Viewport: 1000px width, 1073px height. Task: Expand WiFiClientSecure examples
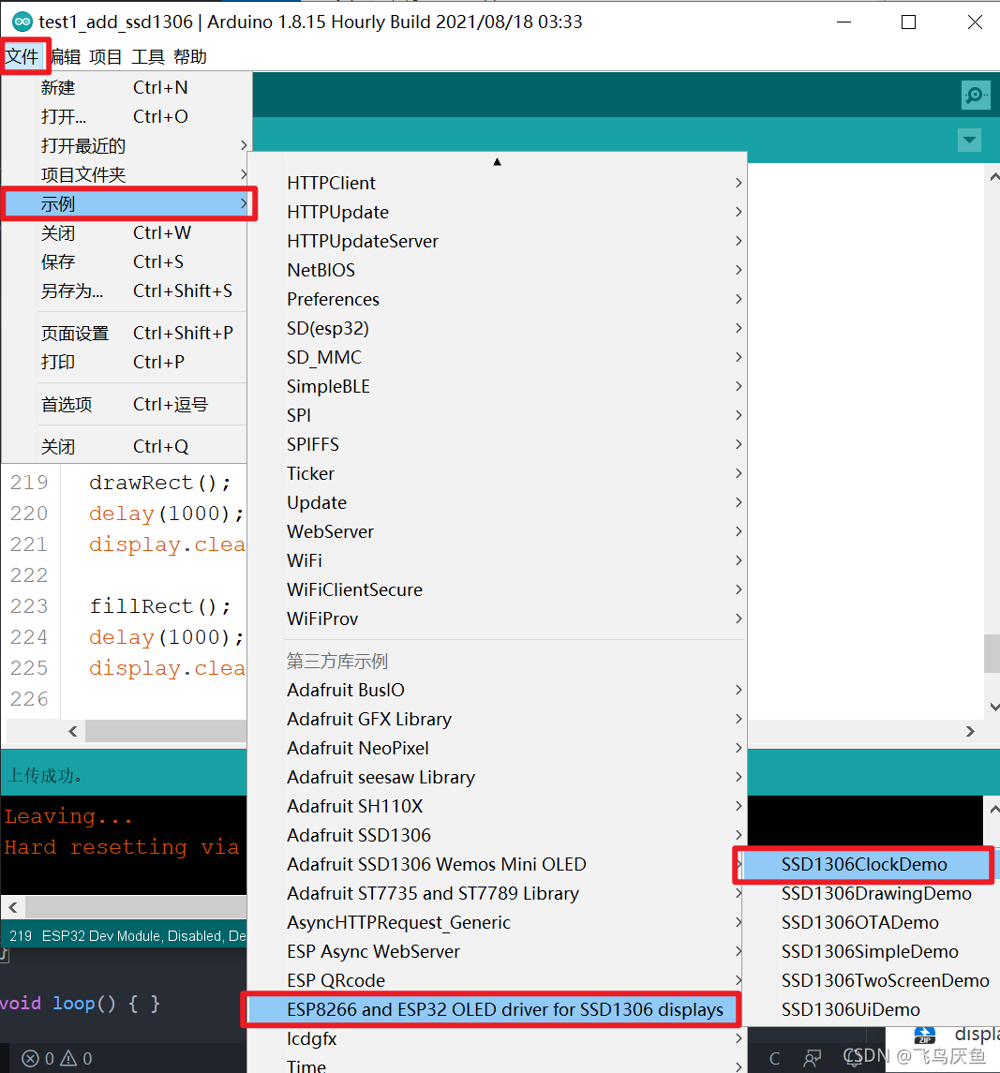tap(497, 589)
